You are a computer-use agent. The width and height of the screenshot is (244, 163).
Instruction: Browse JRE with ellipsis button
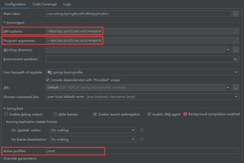click(x=236, y=88)
